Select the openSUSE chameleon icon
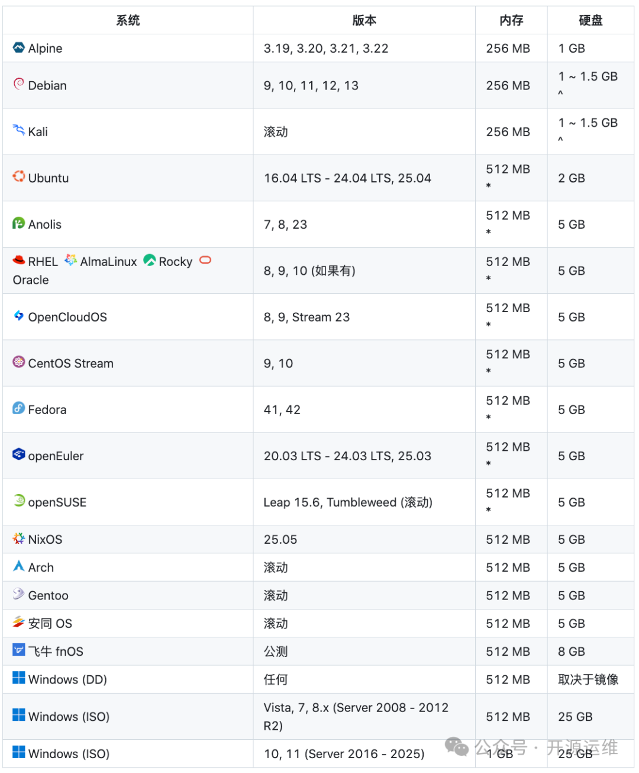This screenshot has height=773, width=639. coord(18,502)
